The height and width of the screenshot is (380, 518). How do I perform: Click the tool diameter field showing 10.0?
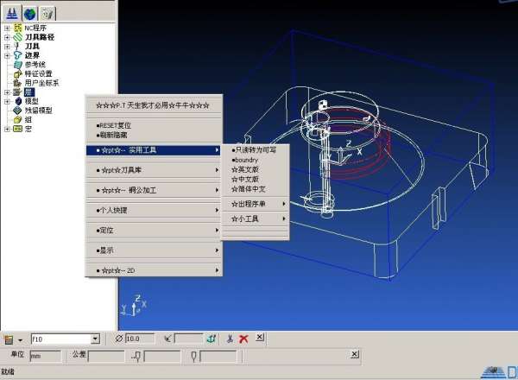point(138,339)
